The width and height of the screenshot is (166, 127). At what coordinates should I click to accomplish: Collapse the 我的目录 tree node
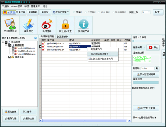pyautogui.click(x=3, y=42)
